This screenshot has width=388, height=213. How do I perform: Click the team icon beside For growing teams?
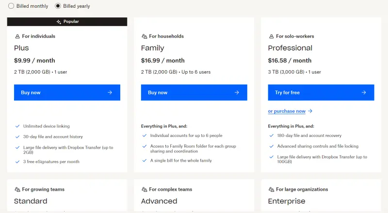point(17,190)
